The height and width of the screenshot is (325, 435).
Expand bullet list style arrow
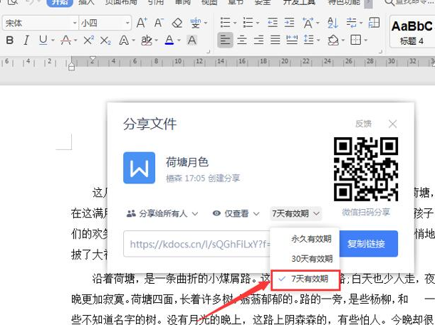tap(235, 23)
